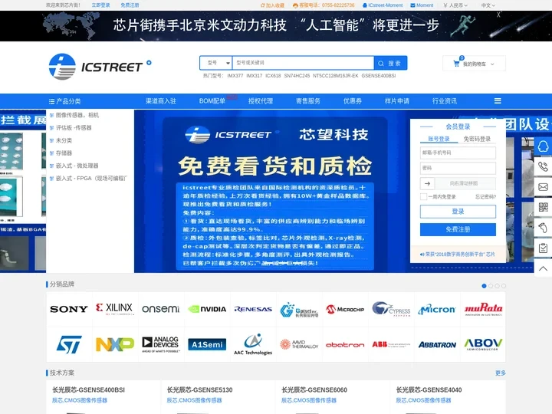Click the phone contact sidebar icon
552x414 pixels.
coord(543,166)
